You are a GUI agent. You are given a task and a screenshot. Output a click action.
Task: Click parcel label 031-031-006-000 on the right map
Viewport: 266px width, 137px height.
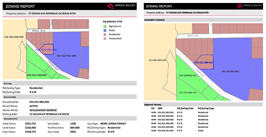point(188,92)
